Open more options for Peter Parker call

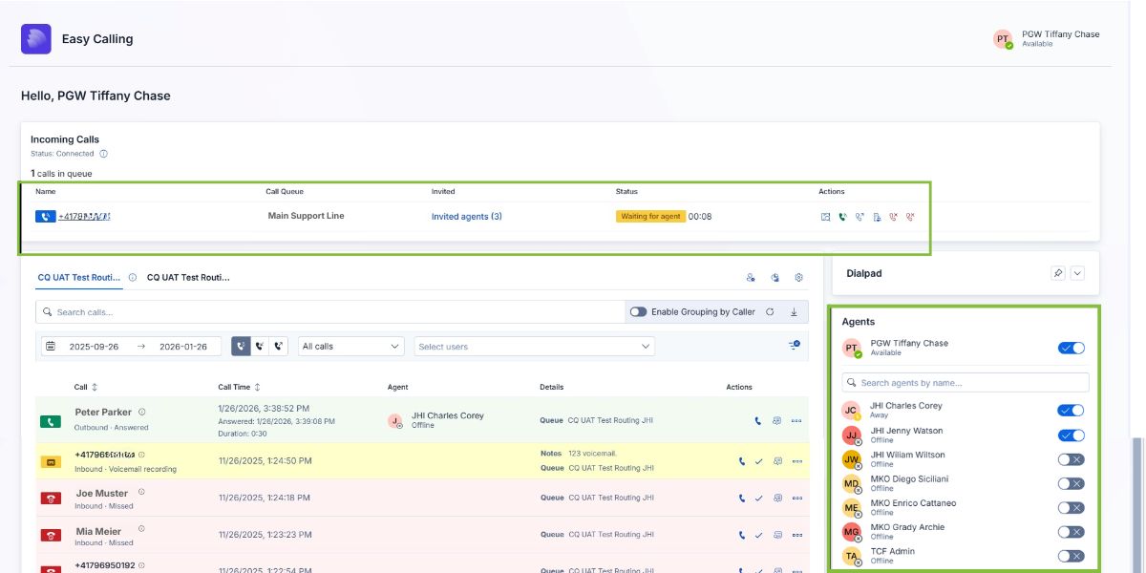[796, 420]
